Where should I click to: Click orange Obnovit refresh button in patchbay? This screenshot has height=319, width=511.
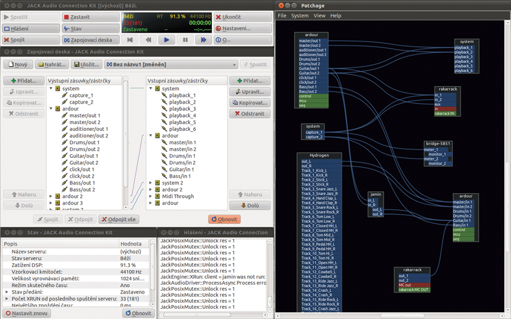224,219
